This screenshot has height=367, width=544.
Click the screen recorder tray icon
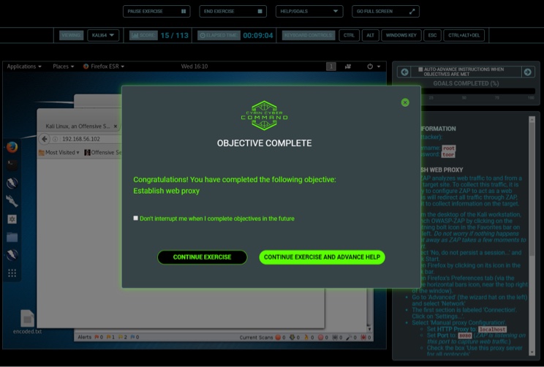(347, 67)
